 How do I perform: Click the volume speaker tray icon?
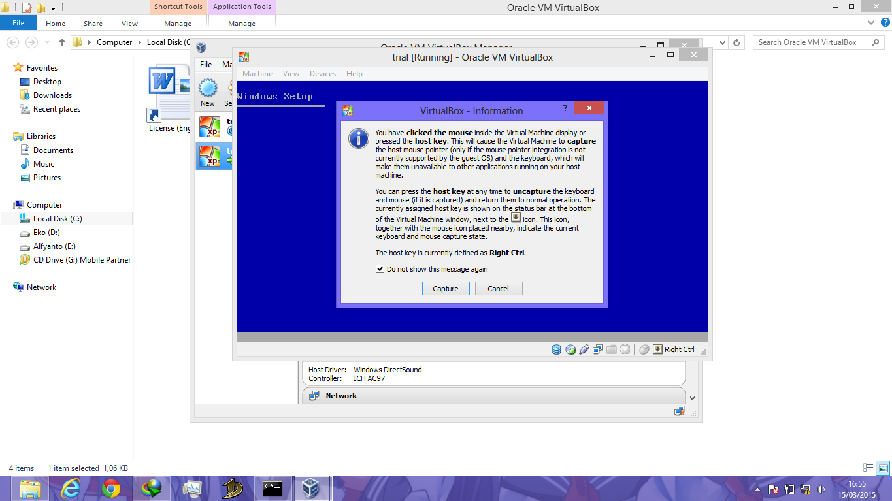click(x=821, y=489)
